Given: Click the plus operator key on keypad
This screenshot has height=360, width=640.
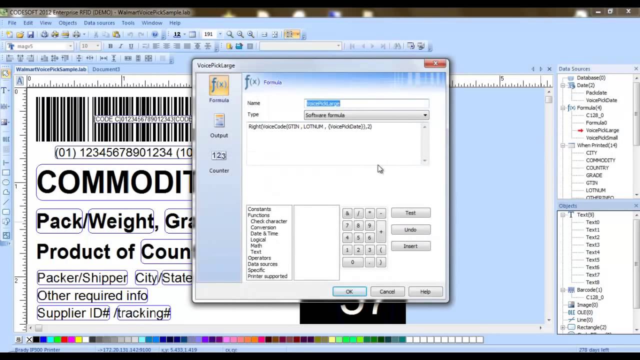Looking at the screenshot, I should click(380, 232).
